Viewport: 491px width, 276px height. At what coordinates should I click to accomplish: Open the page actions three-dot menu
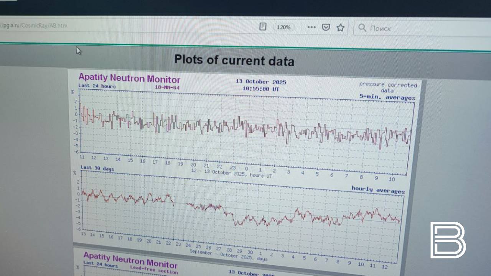click(x=311, y=27)
